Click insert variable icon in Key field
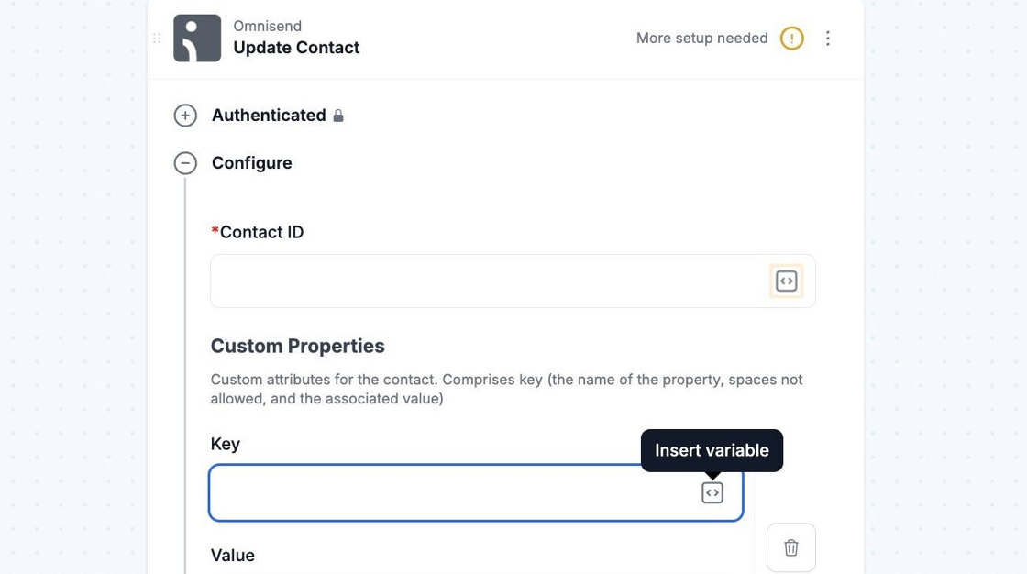1027x574 pixels. 712,493
